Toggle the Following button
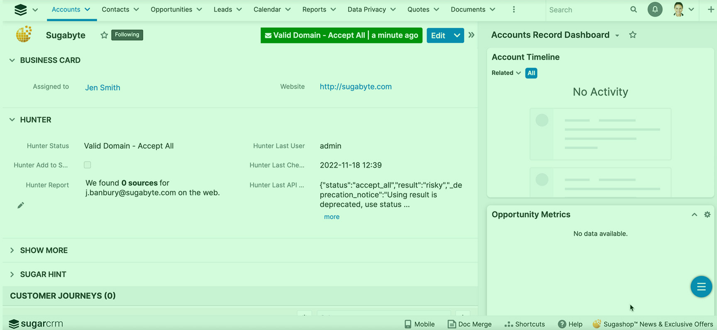717x330 pixels. coord(127,35)
